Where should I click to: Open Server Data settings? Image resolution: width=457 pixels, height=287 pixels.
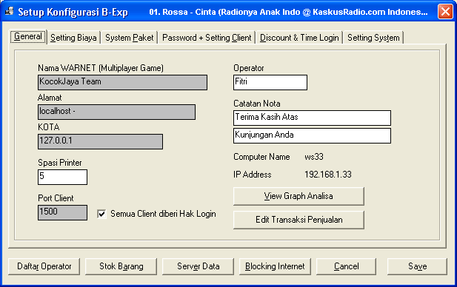pyautogui.click(x=198, y=266)
